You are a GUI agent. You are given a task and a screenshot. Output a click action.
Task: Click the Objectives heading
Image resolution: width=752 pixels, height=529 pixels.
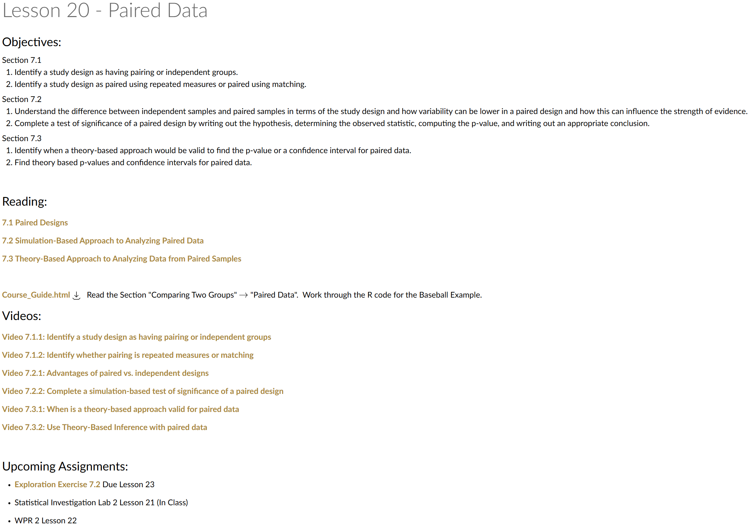[x=32, y=42]
